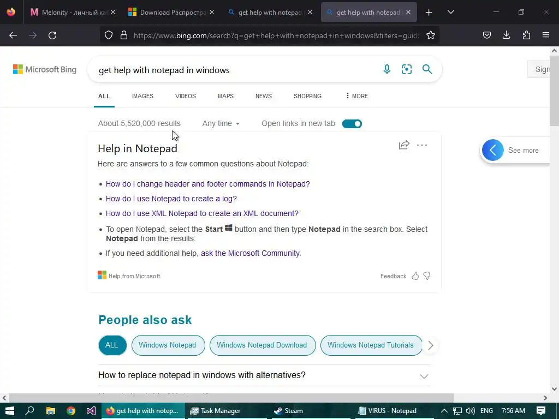The height and width of the screenshot is (419, 559).
Task: Open Firefox downloads panel
Action: (x=506, y=35)
